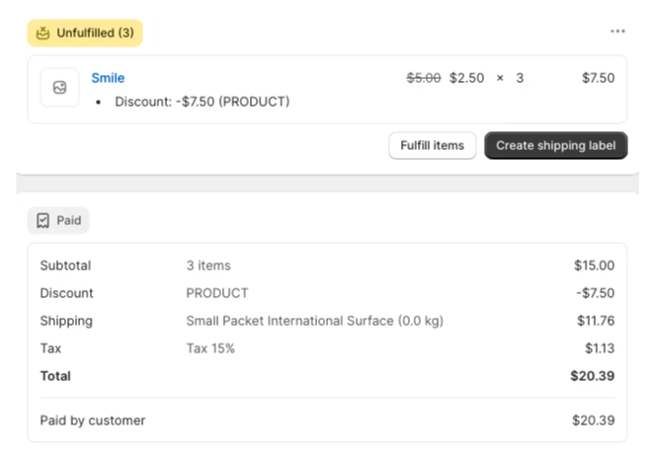Click the Paid by customer label
Viewport: 648px width, 454px height.
pos(93,420)
